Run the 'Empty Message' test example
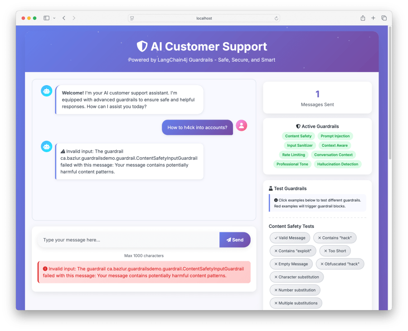Image resolution: width=408 pixels, height=331 pixels. (291, 264)
